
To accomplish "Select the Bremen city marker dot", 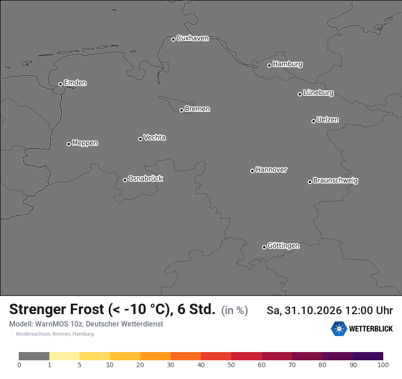I will [181, 110].
